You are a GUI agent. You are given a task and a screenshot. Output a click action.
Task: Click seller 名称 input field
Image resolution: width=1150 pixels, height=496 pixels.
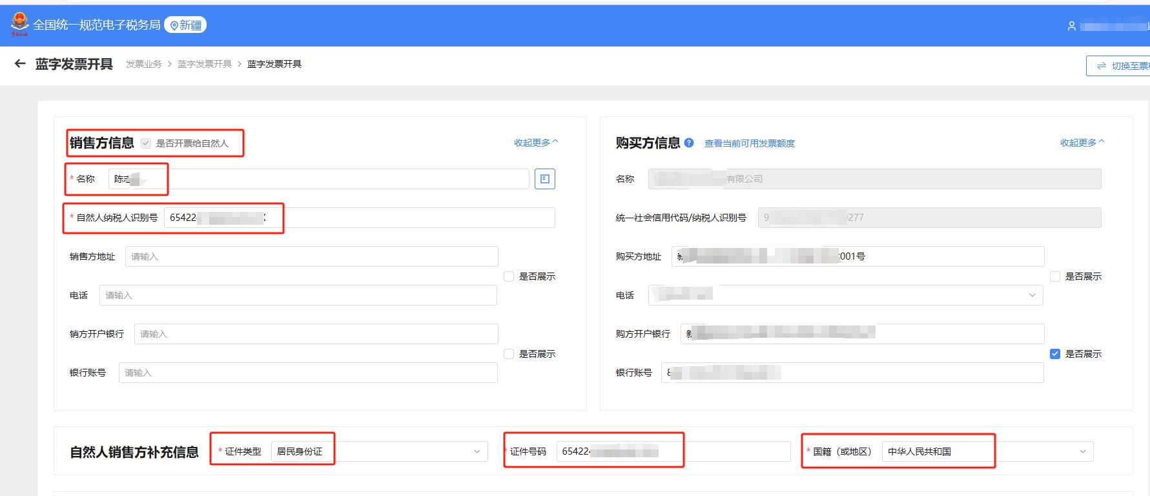coord(318,179)
